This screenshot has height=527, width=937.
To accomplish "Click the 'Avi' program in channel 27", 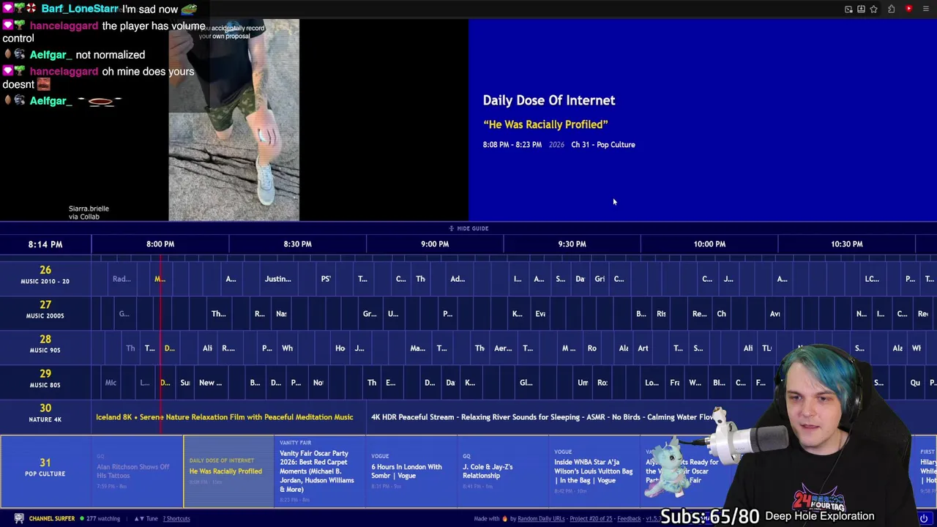I will pos(774,313).
